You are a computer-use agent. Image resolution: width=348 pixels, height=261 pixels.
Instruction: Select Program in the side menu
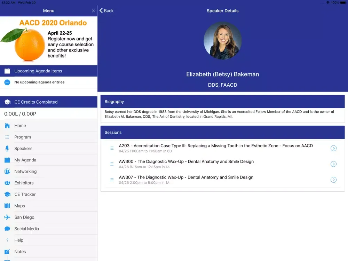pos(23,137)
